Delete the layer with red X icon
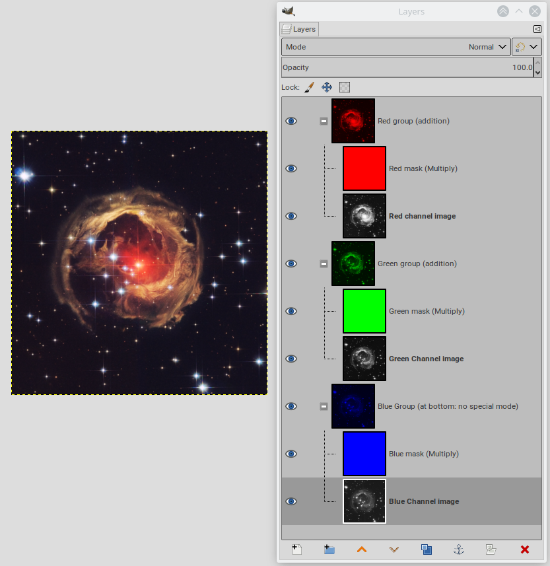This screenshot has width=550, height=566. [x=525, y=549]
